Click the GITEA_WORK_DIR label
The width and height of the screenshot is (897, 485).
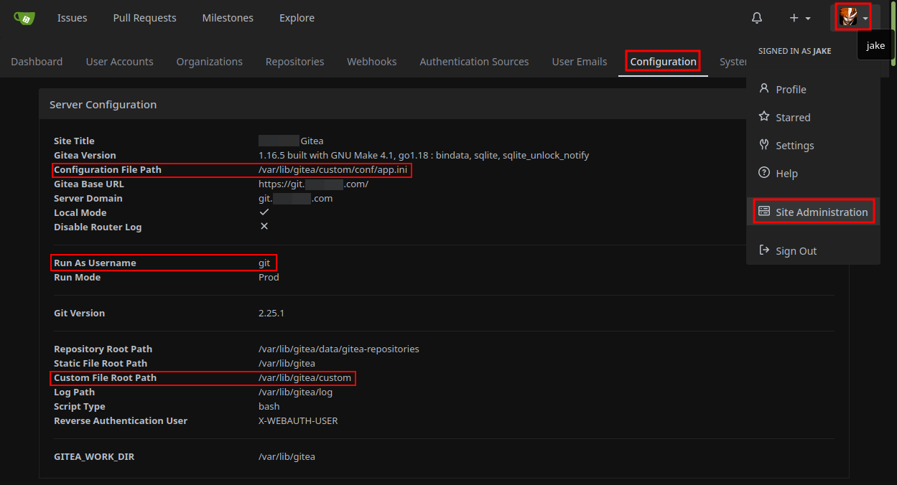(x=94, y=456)
